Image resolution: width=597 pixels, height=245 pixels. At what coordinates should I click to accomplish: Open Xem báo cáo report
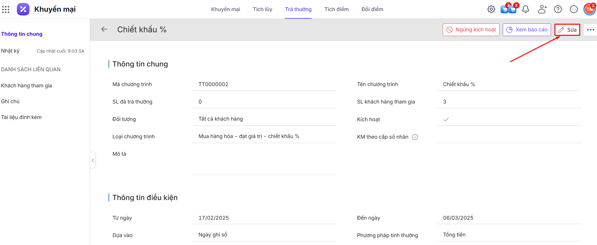click(527, 30)
